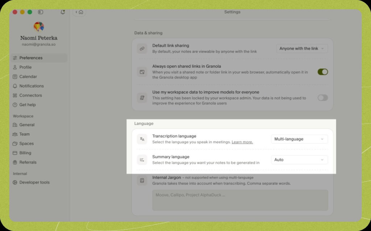This screenshot has height=231, width=371.
Task: Toggle the sidebar panel icon
Action: [41, 12]
